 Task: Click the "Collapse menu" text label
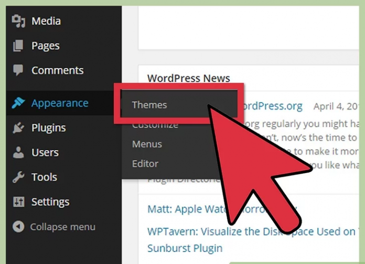click(62, 227)
